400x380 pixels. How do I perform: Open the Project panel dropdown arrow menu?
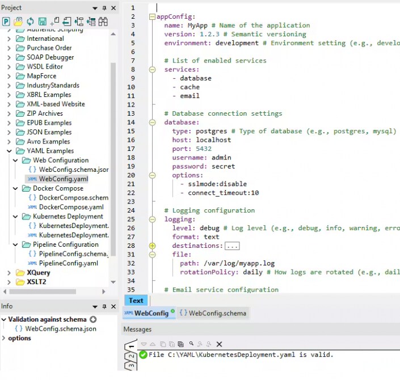coord(95,9)
